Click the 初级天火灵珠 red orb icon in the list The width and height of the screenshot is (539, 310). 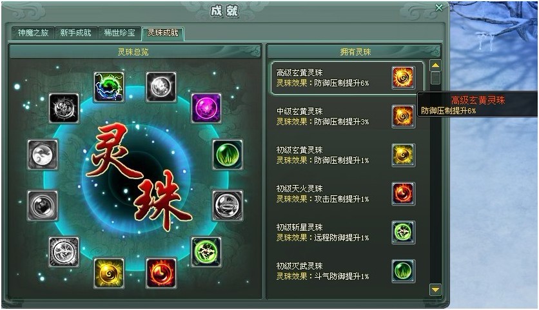point(403,194)
